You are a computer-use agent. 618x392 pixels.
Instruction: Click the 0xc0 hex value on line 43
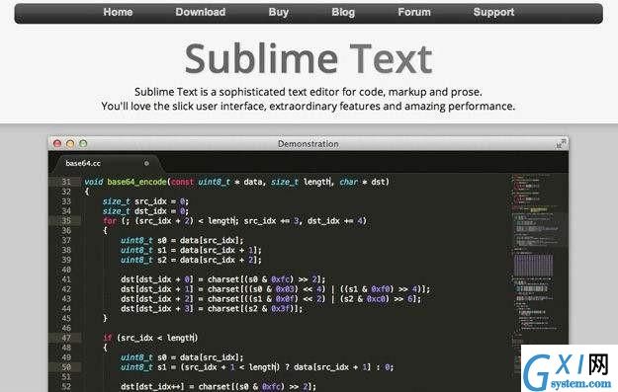tap(377, 299)
